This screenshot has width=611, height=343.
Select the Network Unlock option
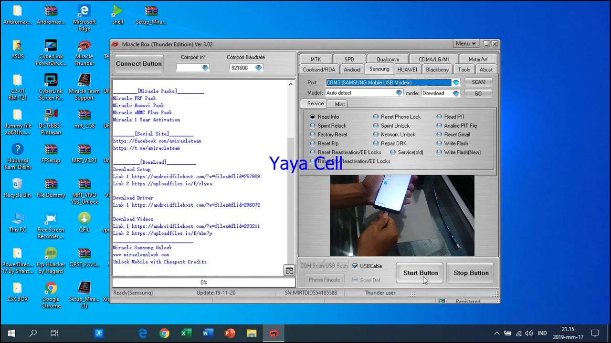(394, 134)
